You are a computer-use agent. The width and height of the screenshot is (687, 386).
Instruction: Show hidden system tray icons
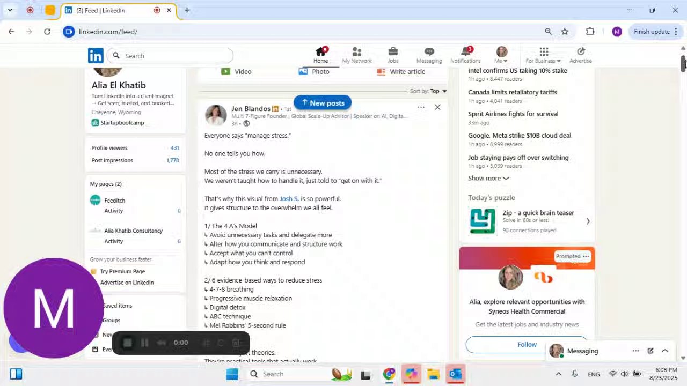pyautogui.click(x=558, y=374)
